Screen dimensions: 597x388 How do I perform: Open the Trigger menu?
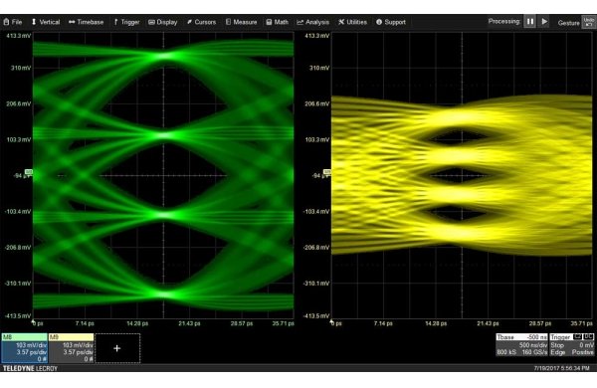[x=126, y=22]
